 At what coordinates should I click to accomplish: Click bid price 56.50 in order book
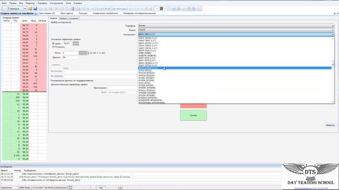click(x=25, y=94)
